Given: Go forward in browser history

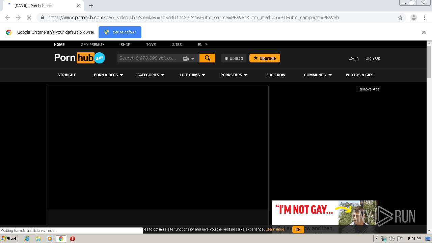Looking at the screenshot, I should pyautogui.click(x=18, y=18).
